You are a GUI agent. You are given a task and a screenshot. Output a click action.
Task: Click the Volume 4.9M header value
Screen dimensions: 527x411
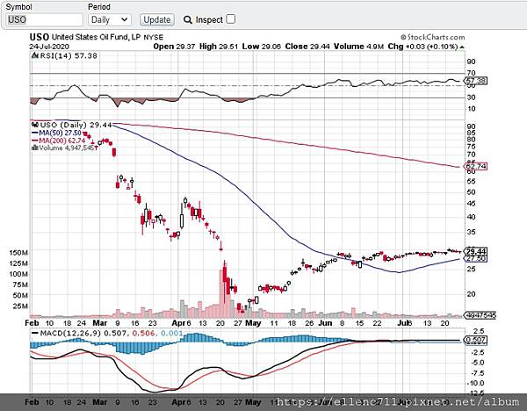click(x=358, y=47)
